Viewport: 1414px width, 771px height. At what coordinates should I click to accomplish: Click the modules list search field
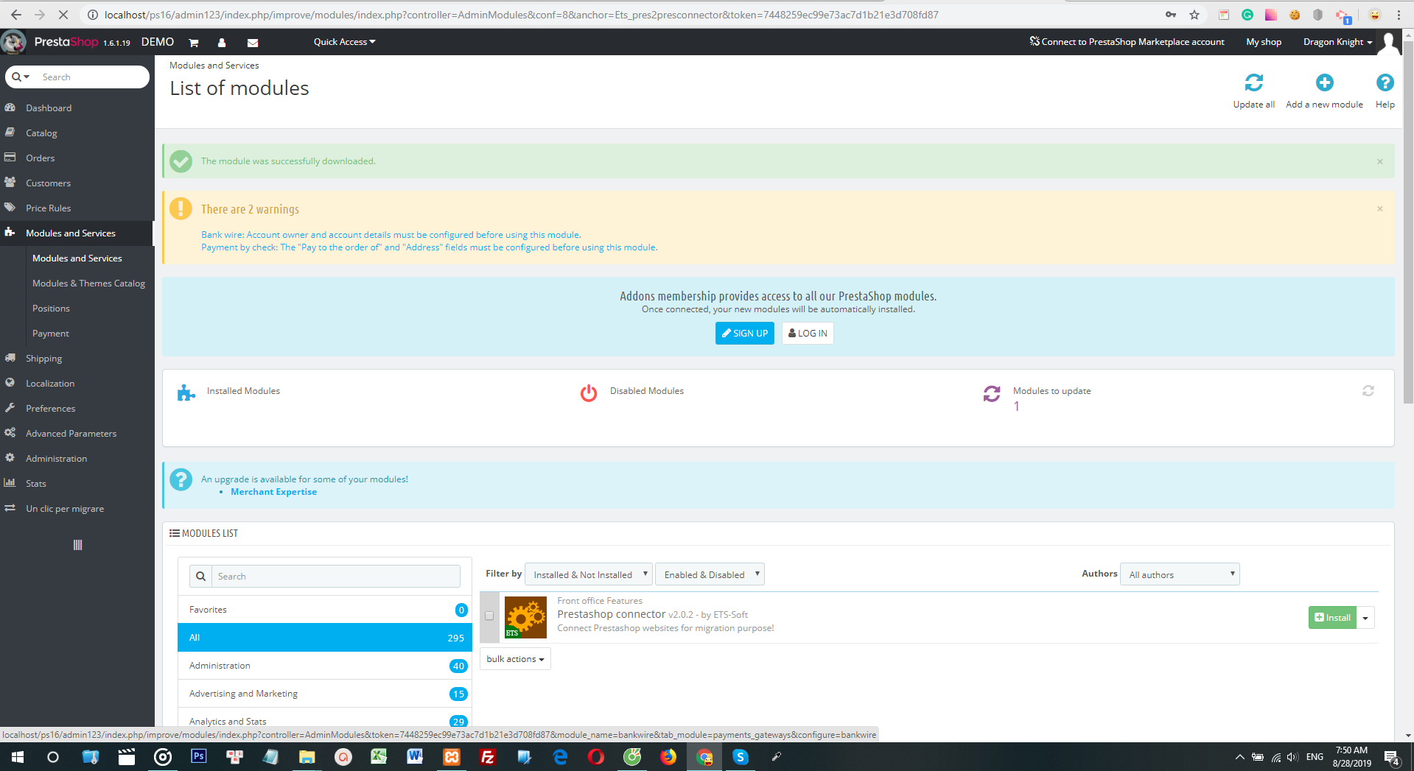coord(336,577)
